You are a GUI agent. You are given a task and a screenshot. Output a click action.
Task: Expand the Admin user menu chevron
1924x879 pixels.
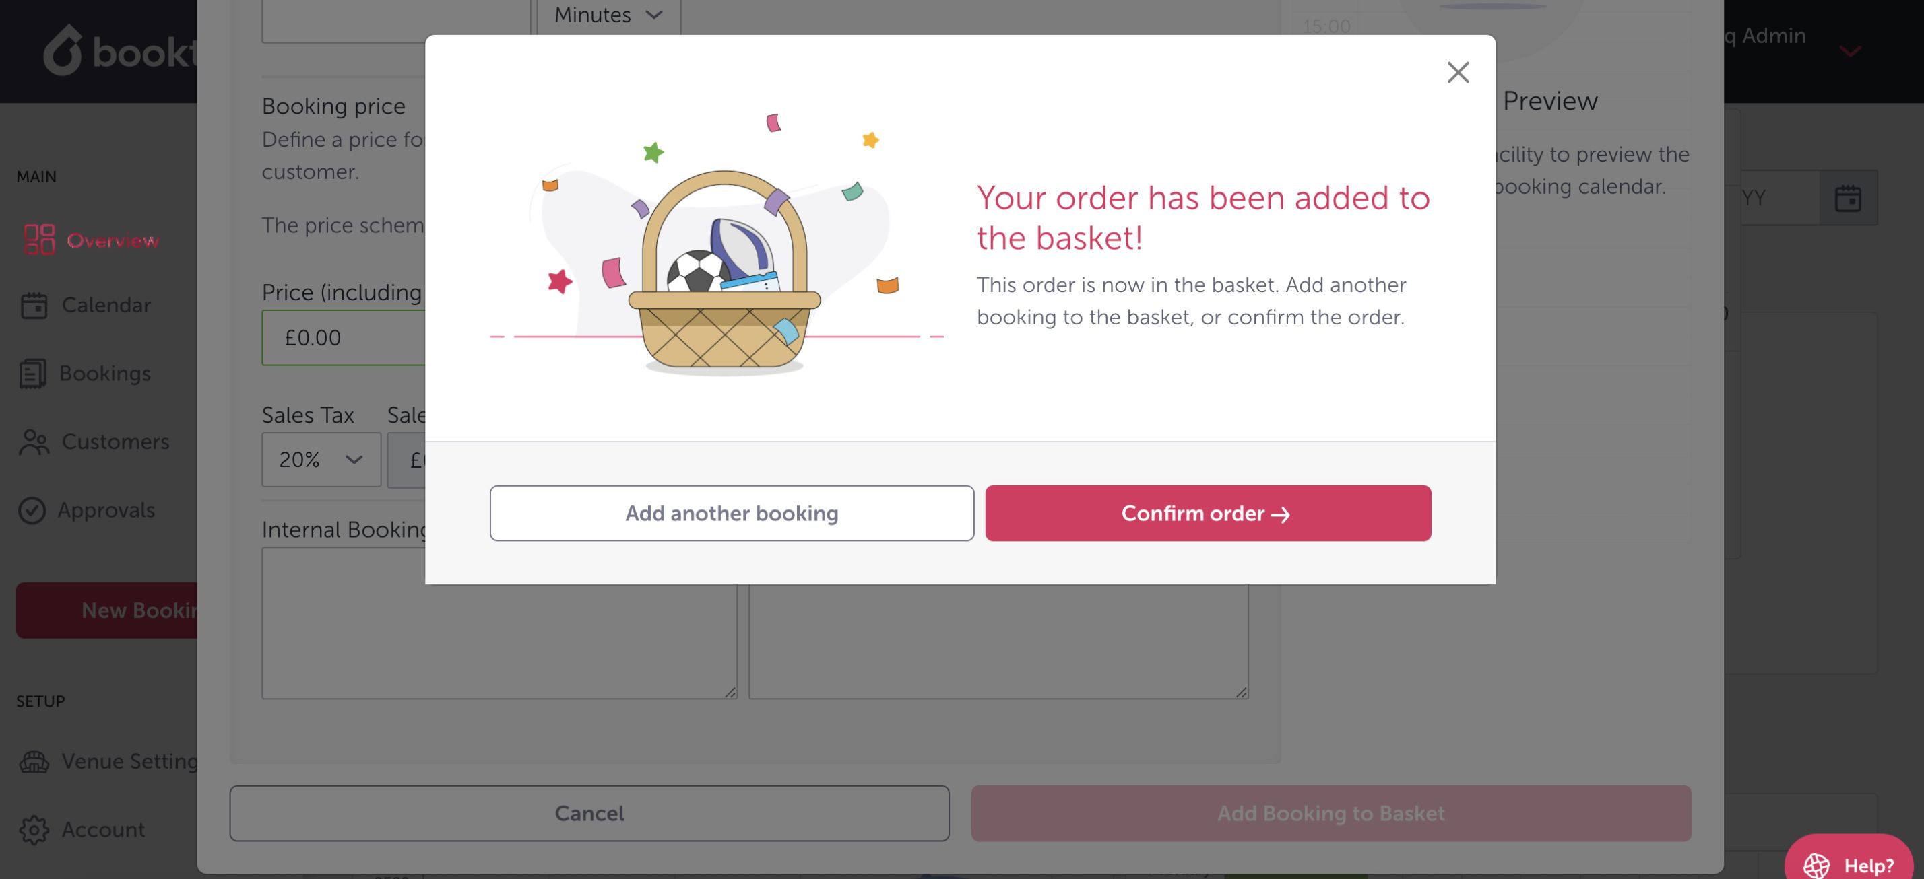pos(1849,50)
